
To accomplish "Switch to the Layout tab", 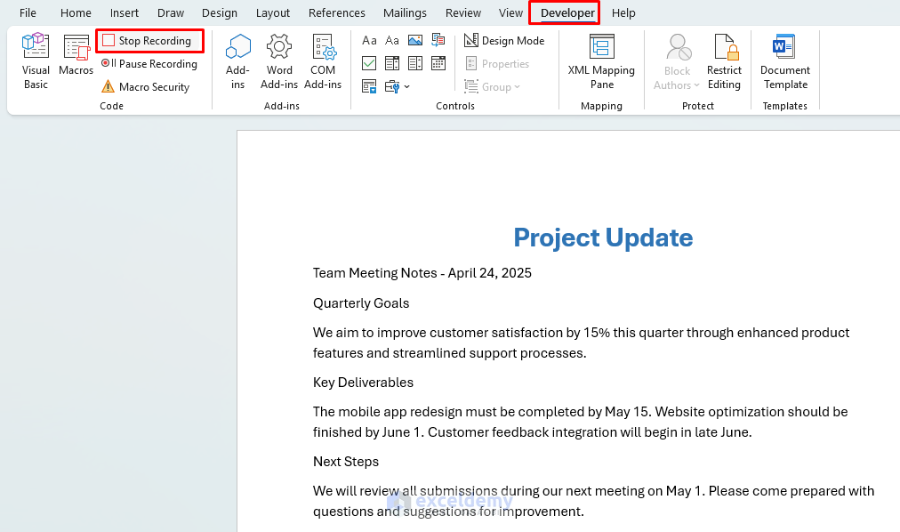I will coord(273,12).
